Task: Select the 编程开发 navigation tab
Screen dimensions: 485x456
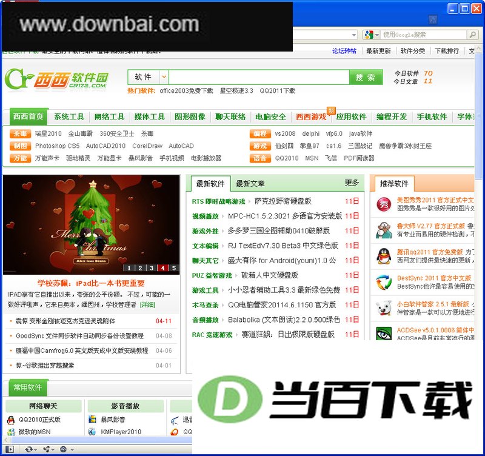Action: (x=392, y=116)
